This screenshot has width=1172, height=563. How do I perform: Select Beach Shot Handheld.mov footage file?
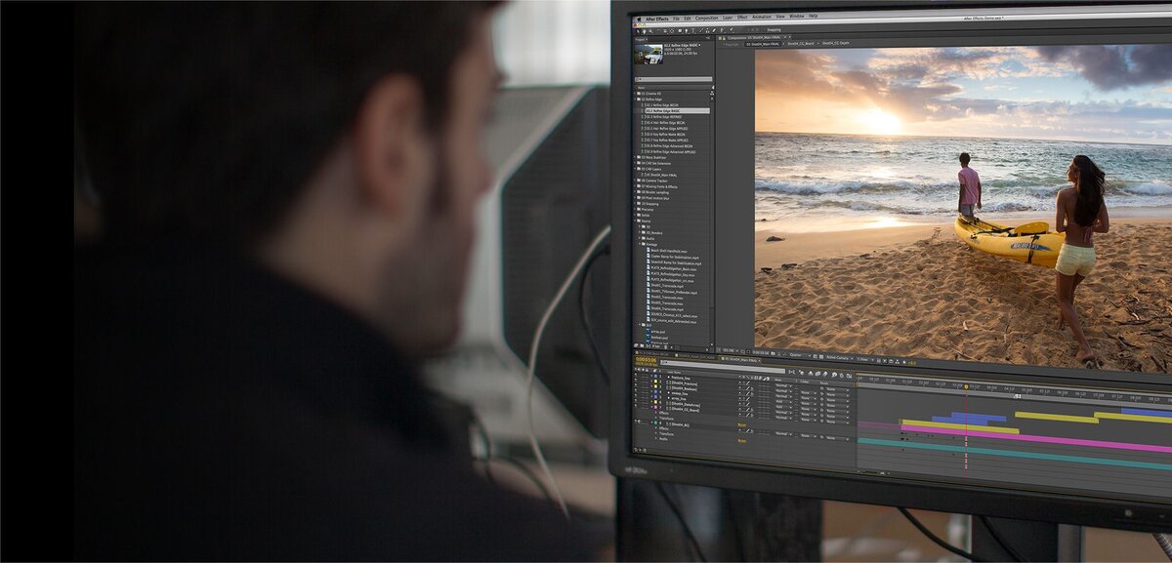pos(669,251)
